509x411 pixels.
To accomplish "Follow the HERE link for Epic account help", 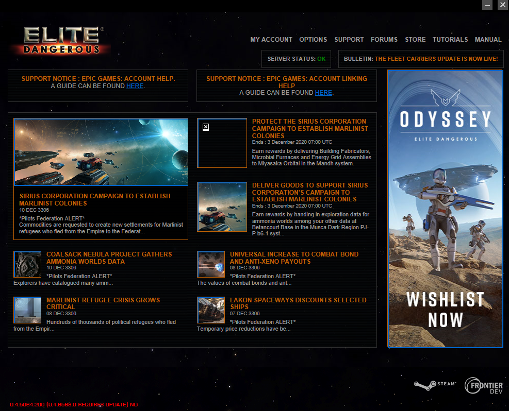I will click(135, 86).
